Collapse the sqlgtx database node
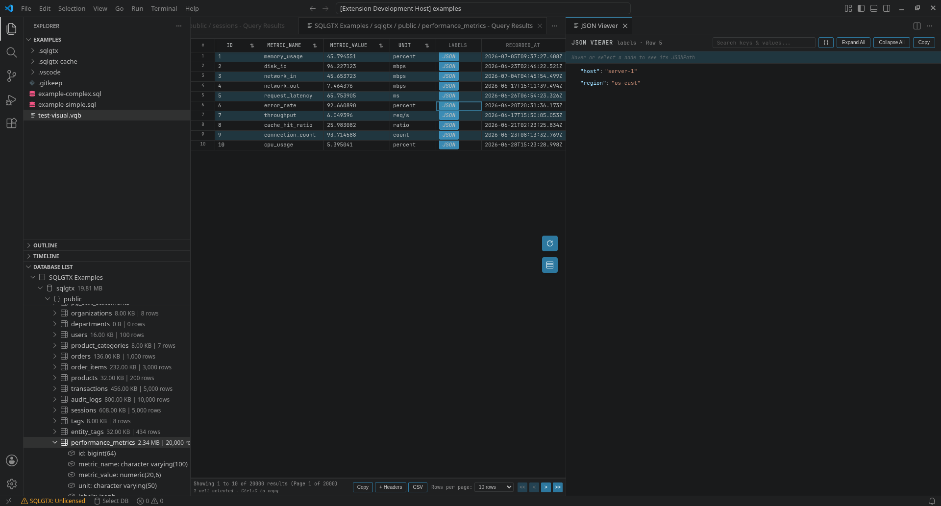This screenshot has height=506, width=941. (40, 289)
